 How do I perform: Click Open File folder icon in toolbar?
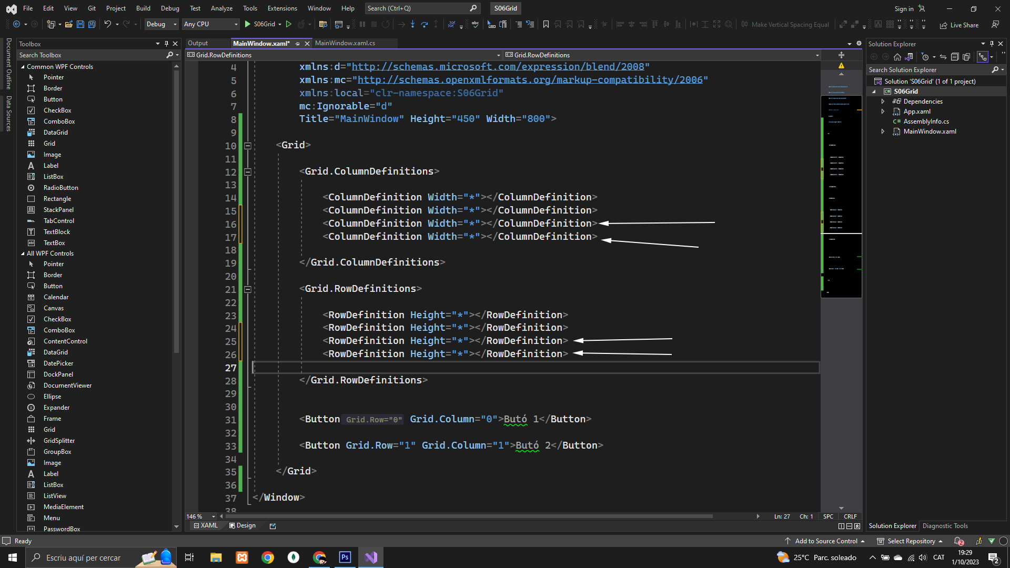pos(68,24)
